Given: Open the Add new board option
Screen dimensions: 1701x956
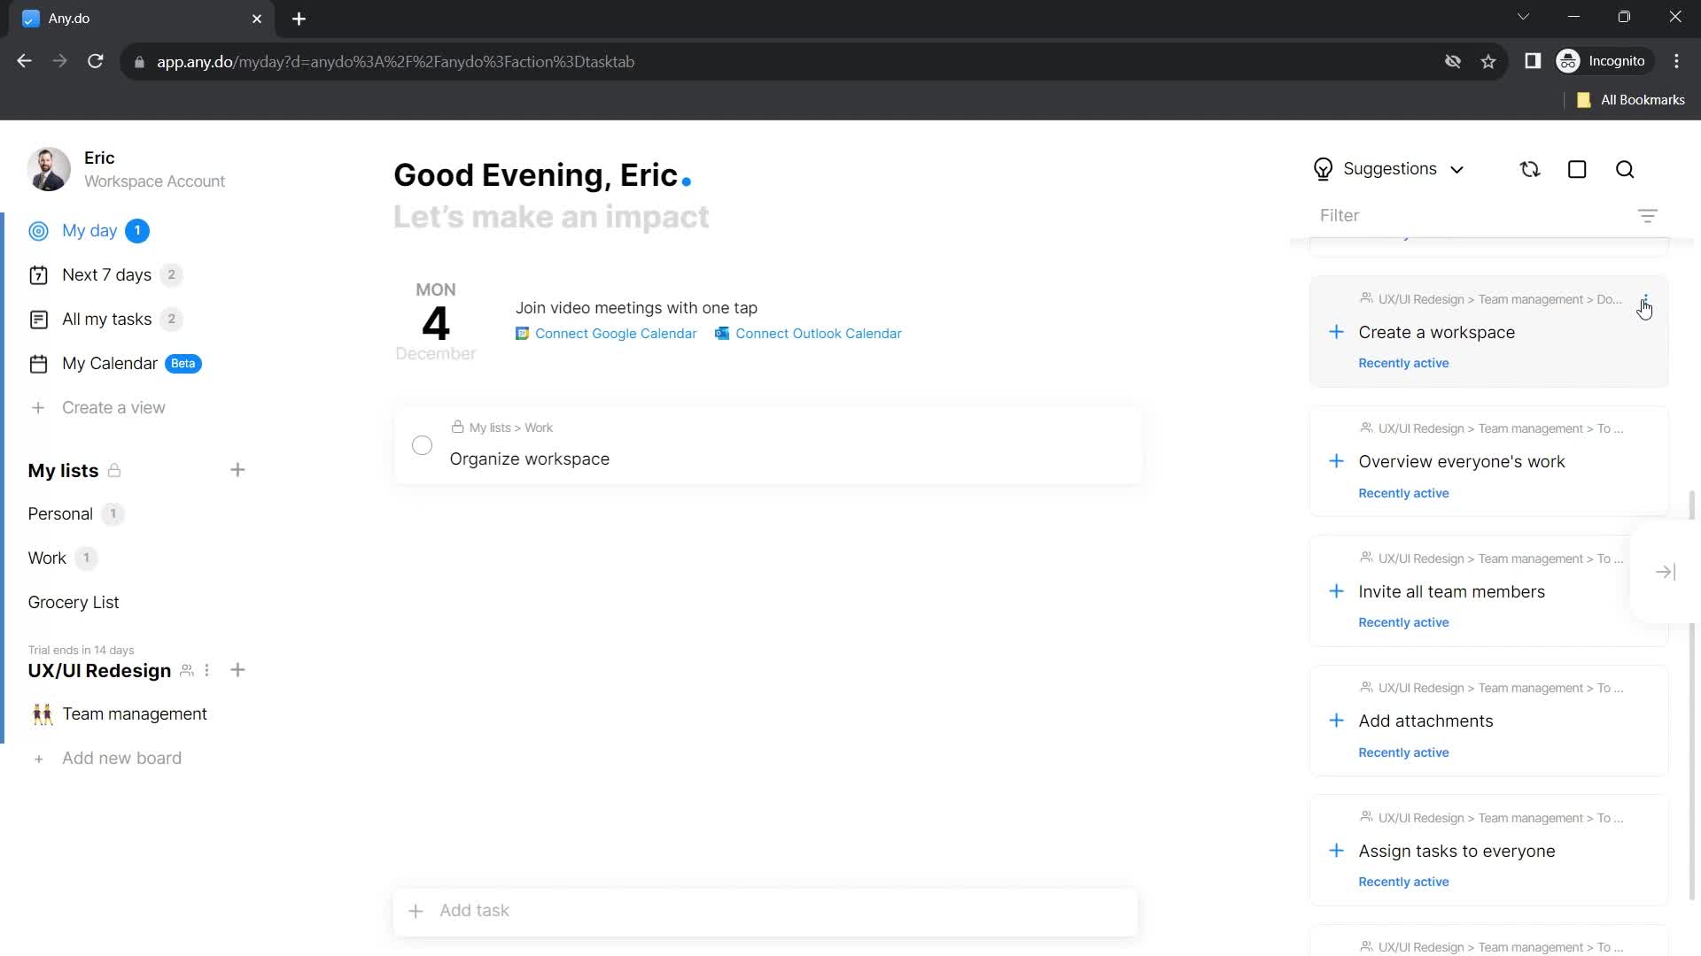Looking at the screenshot, I should (x=121, y=759).
